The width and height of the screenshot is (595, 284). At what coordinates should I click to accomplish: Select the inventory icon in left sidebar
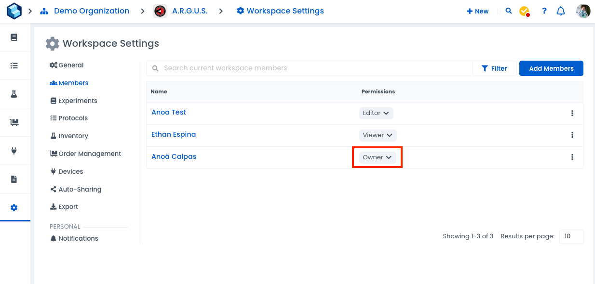(x=14, y=122)
